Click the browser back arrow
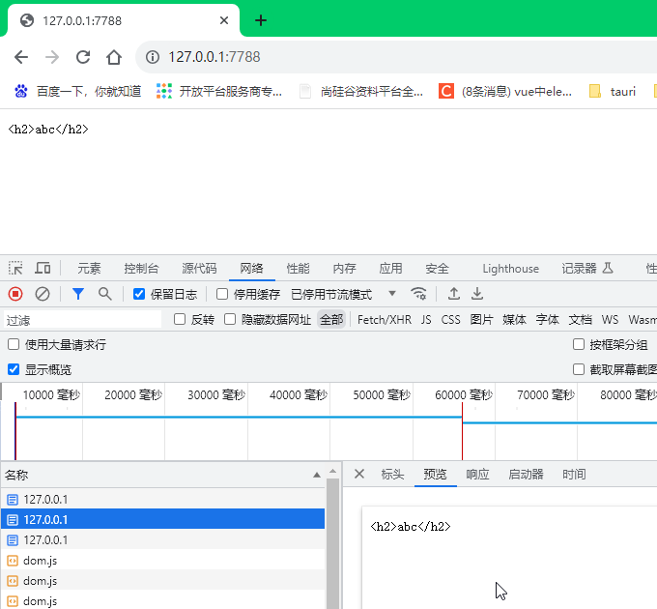Viewport: 657px width, 609px height. (x=21, y=57)
